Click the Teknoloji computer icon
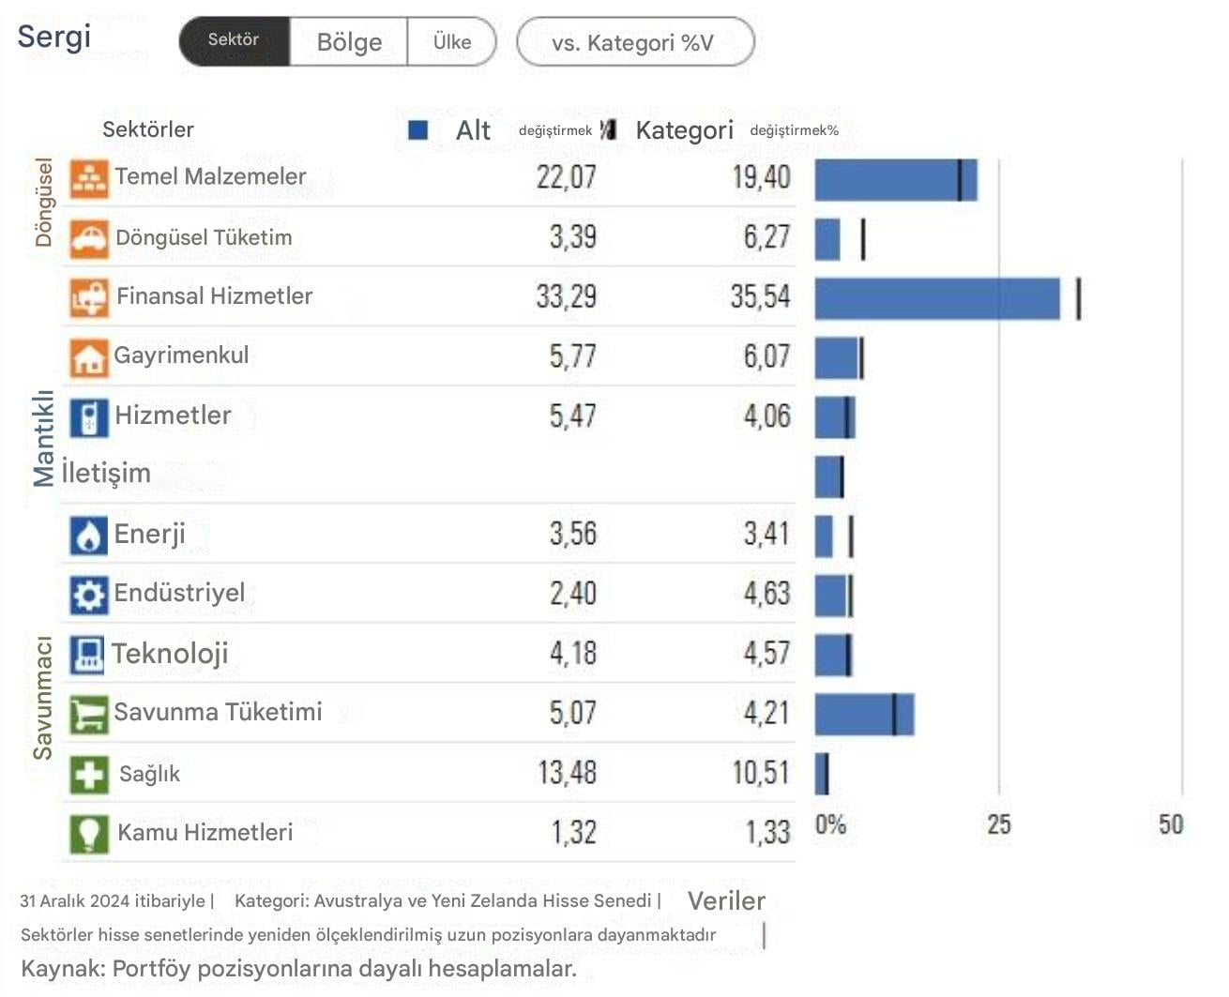 coord(87,655)
